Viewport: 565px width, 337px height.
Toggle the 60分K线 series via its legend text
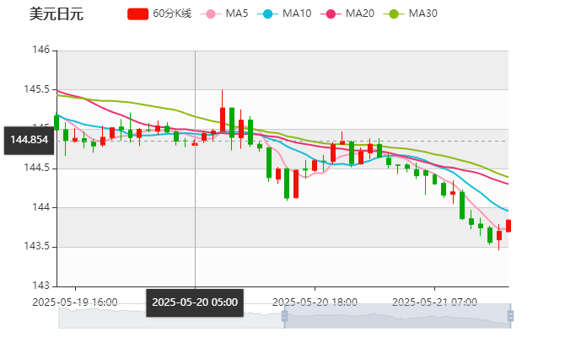tap(173, 14)
